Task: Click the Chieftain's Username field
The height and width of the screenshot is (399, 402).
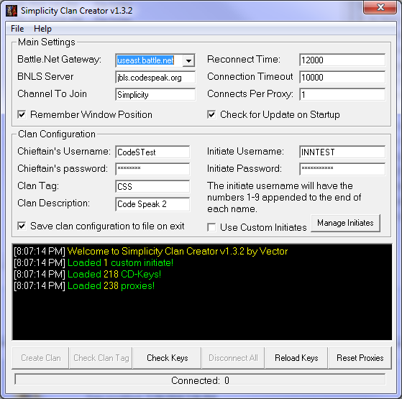Action: 152,152
